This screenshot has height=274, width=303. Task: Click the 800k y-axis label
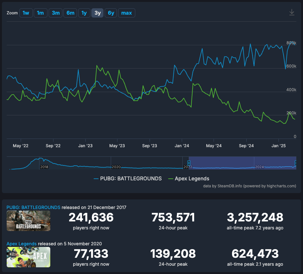(291, 43)
